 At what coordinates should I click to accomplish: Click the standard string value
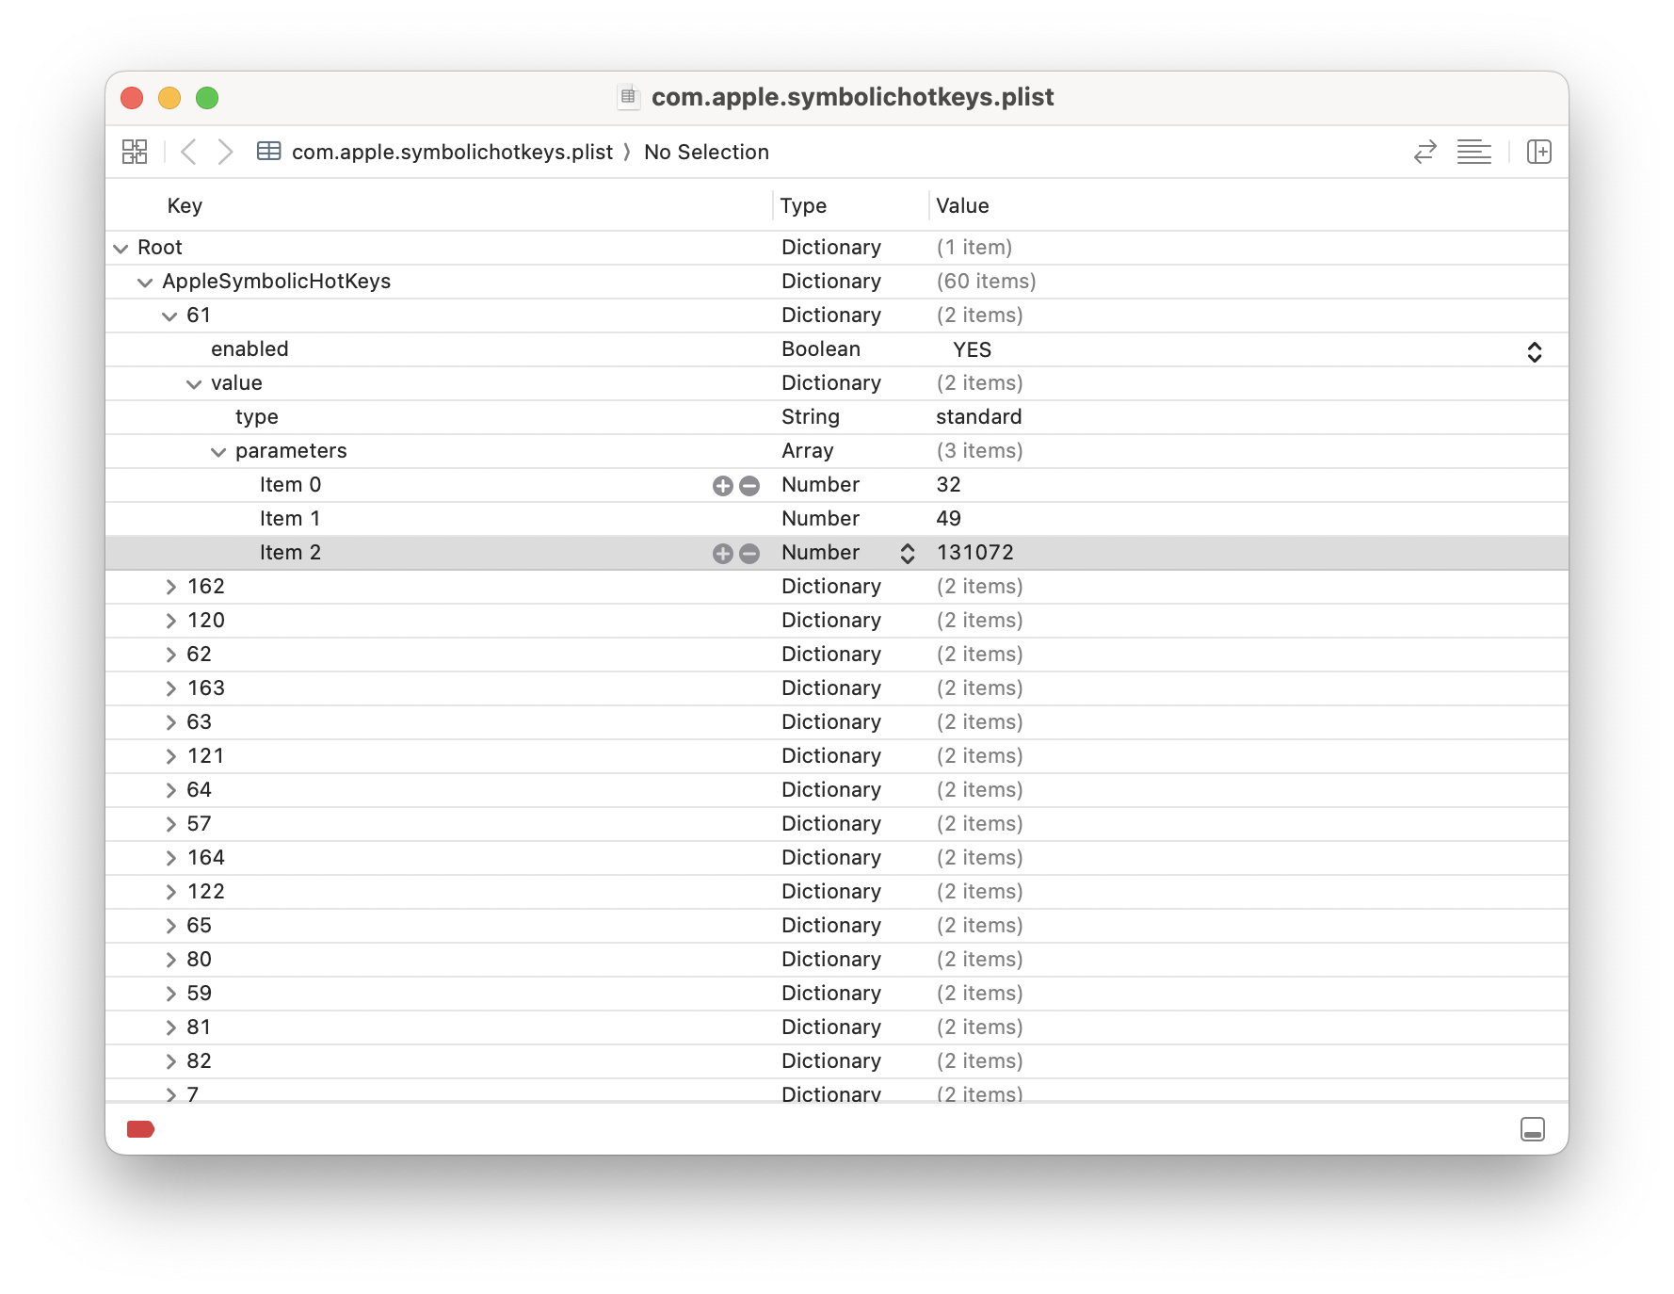pos(978,417)
